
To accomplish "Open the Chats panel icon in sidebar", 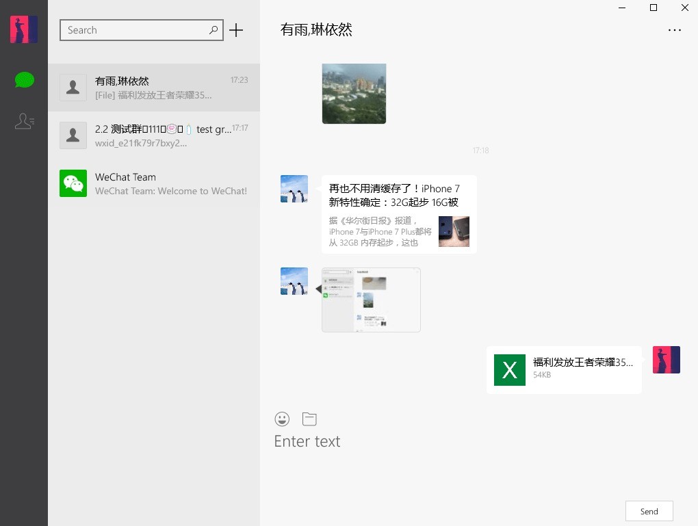I will [24, 80].
